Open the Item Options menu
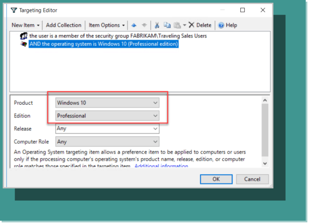The height and width of the screenshot is (224, 309). click(107, 25)
